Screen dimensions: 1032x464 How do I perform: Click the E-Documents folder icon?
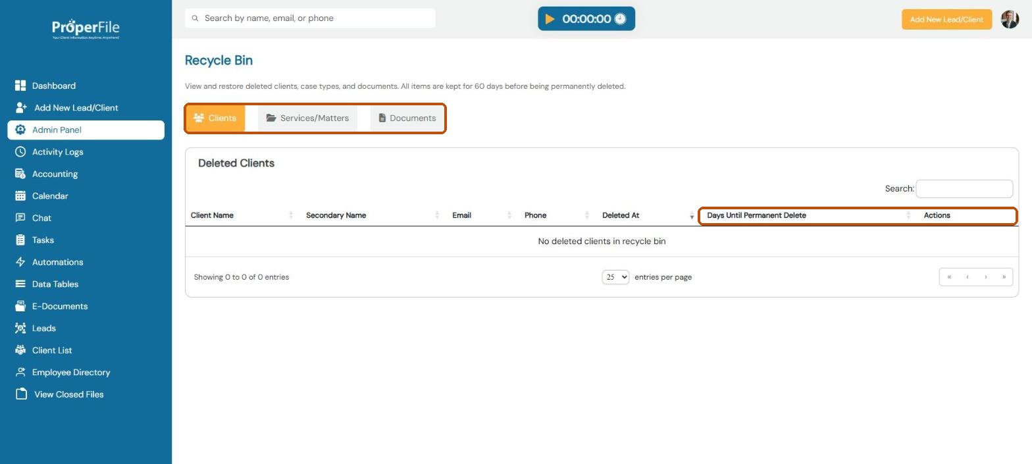click(20, 306)
